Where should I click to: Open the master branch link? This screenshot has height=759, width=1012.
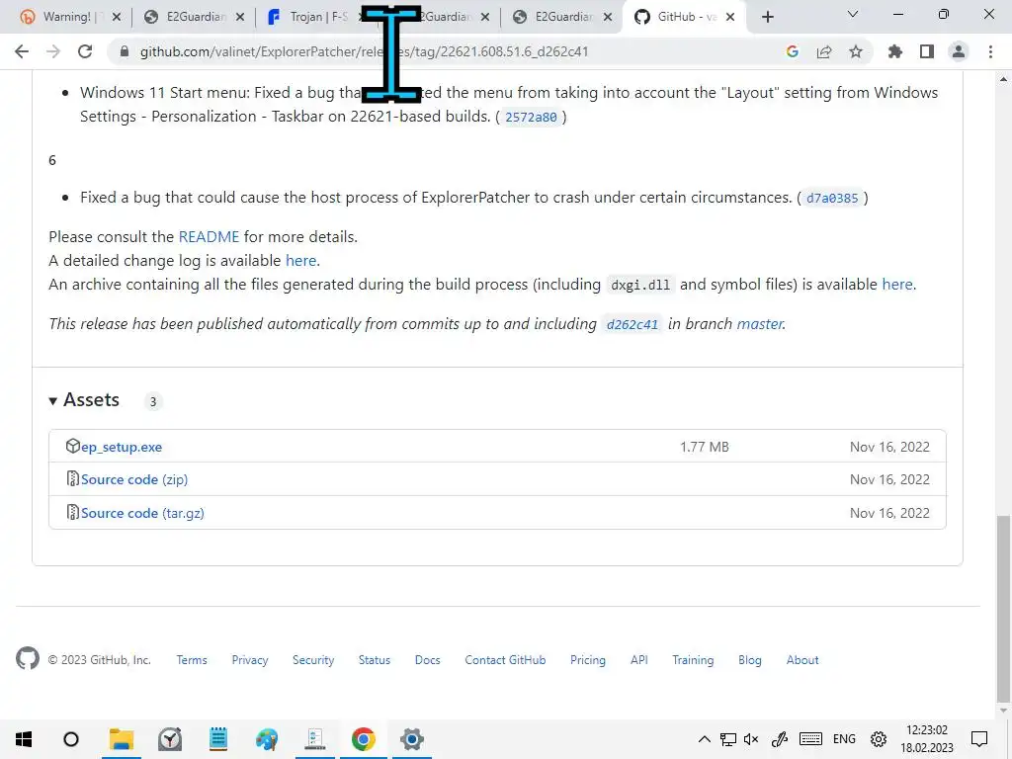click(x=760, y=324)
